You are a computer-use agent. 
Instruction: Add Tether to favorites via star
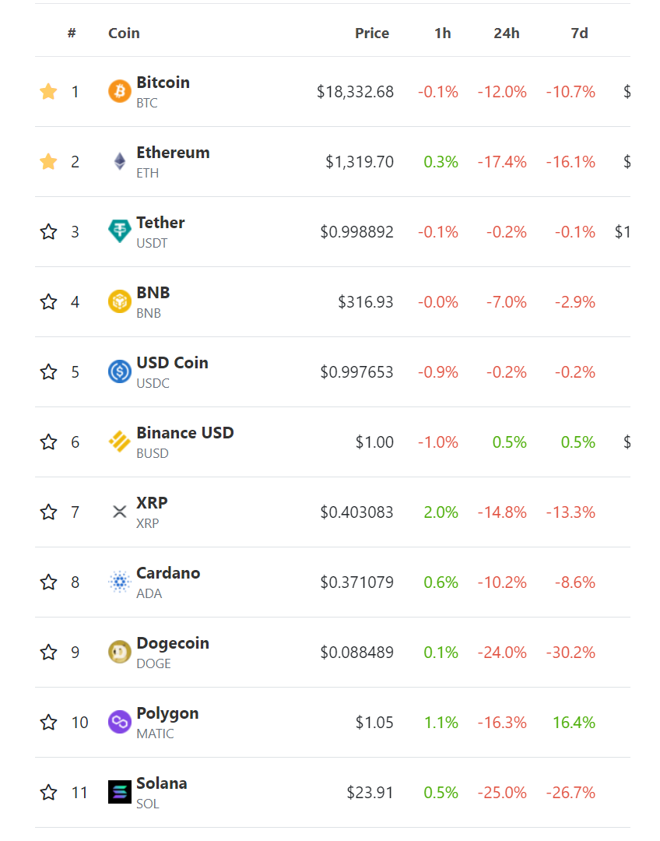(48, 231)
